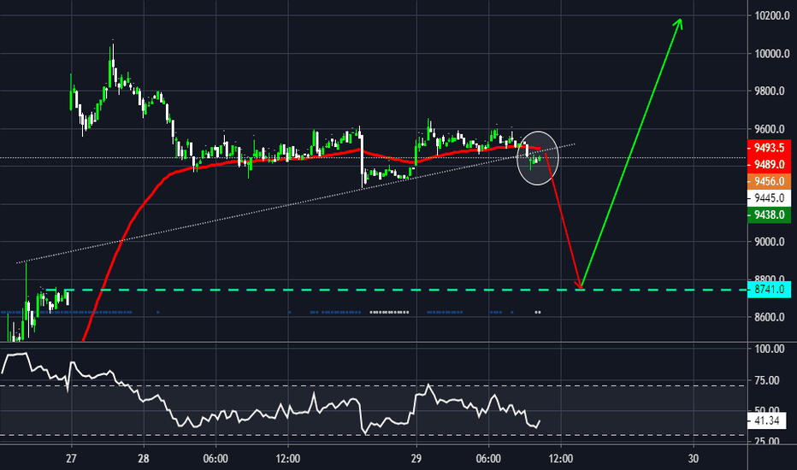Click the date label 29 on time axis
This screenshot has width=797, height=470.
tap(416, 458)
